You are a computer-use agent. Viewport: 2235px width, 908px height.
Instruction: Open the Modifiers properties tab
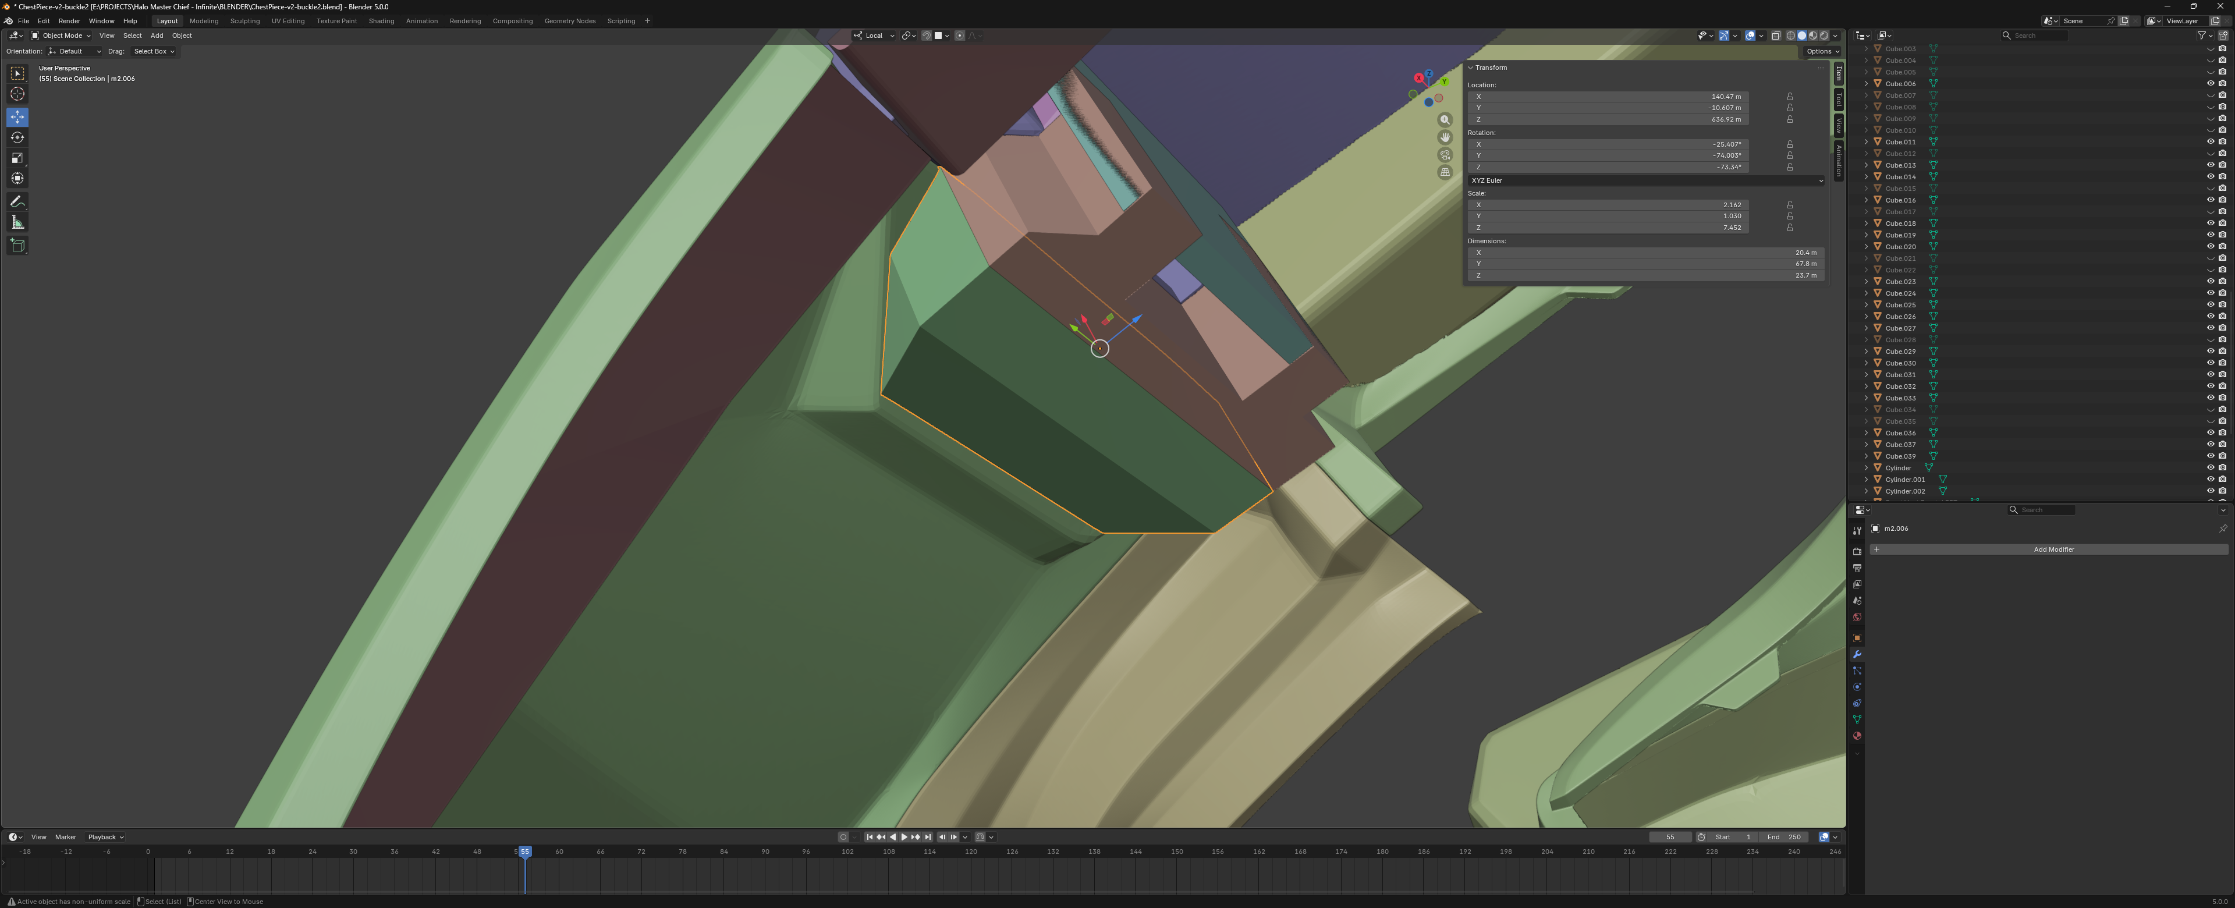1857,655
